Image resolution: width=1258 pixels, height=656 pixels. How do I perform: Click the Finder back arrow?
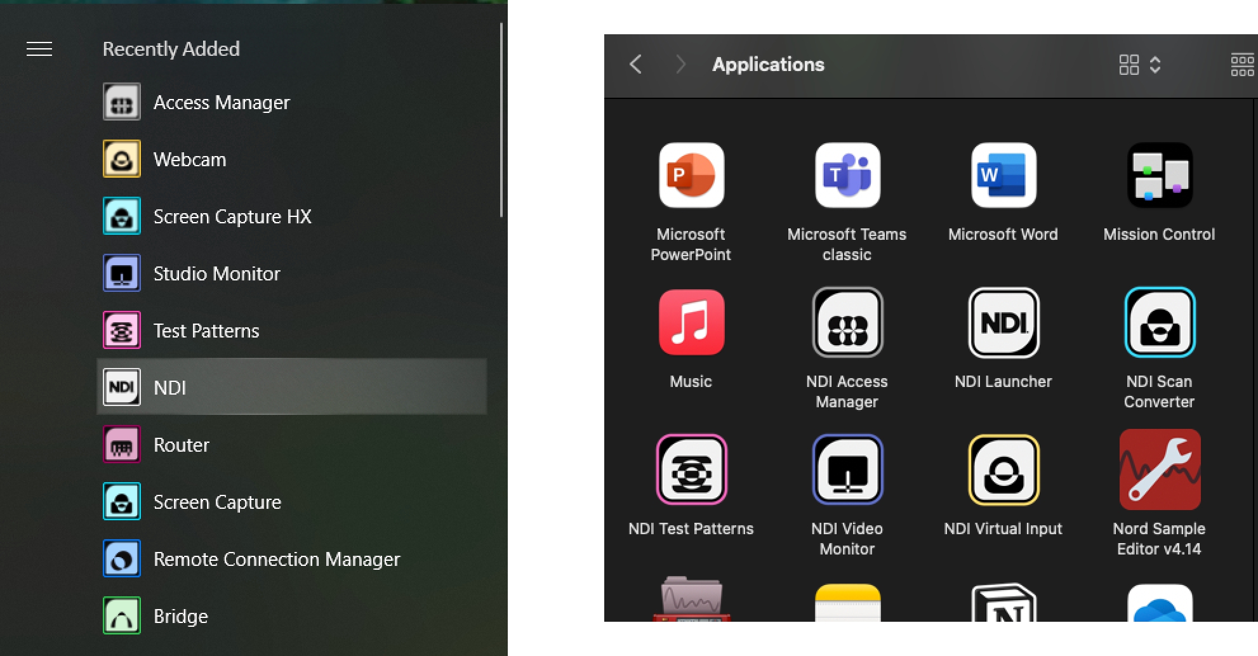point(635,64)
